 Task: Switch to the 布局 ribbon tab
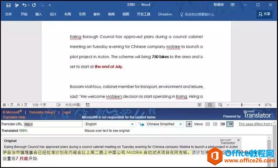point(68,14)
